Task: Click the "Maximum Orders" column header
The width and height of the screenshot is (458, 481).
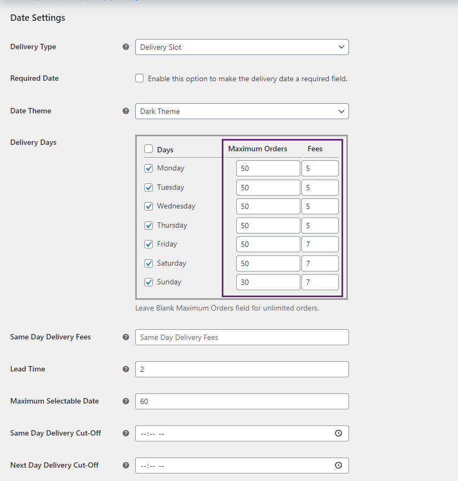Action: [258, 149]
